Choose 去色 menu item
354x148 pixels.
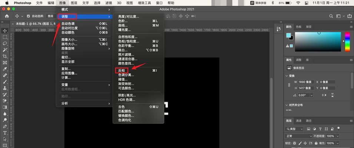(x=138, y=107)
